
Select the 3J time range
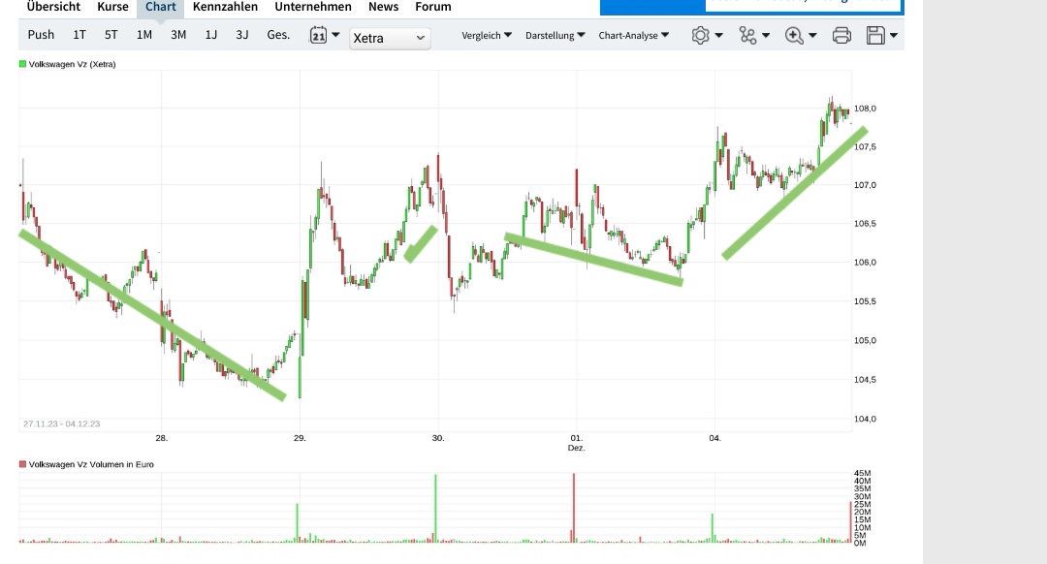[x=242, y=35]
